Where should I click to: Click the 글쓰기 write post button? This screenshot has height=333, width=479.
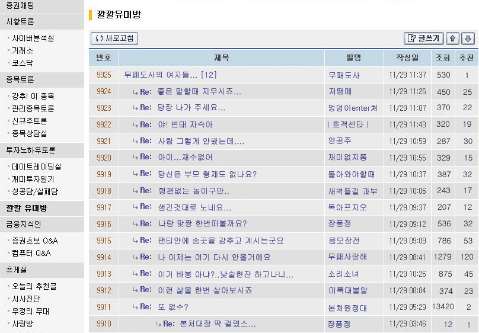[x=423, y=39]
